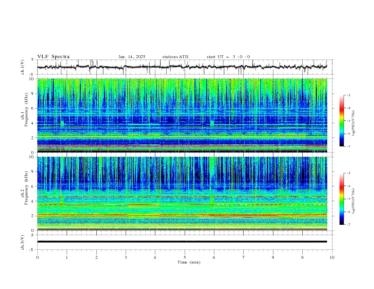This screenshot has height=289, width=374.
Task: Click the upper colorbar beside ch.1 spectrogram
Action: (342, 121)
